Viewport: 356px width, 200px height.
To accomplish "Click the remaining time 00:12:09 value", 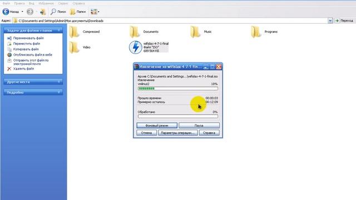I will pyautogui.click(x=211, y=102).
